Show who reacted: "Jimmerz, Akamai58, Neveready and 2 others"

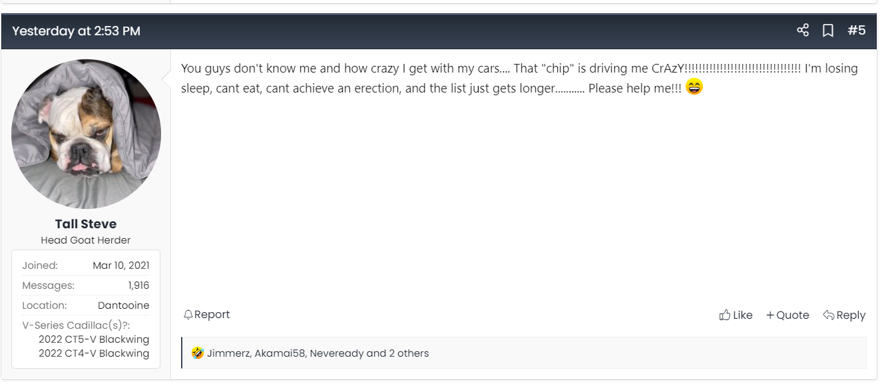[x=318, y=353]
